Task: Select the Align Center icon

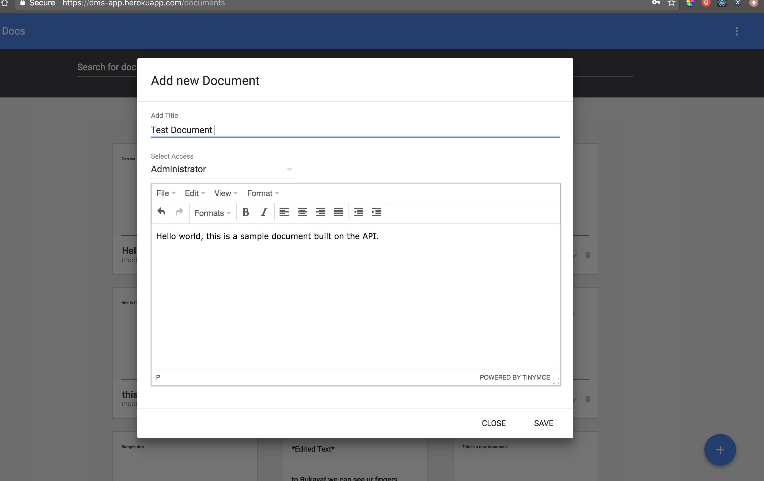Action: coord(301,212)
